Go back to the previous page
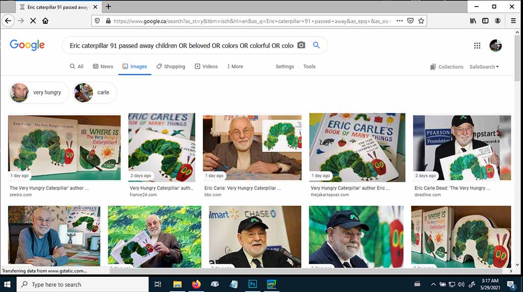 [8, 21]
